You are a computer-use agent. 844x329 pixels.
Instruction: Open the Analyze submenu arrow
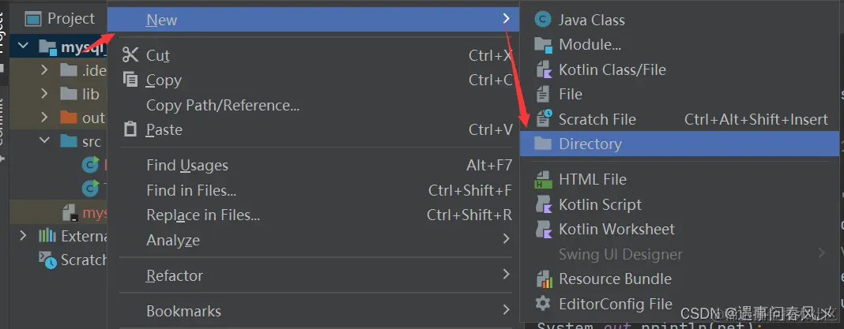506,238
